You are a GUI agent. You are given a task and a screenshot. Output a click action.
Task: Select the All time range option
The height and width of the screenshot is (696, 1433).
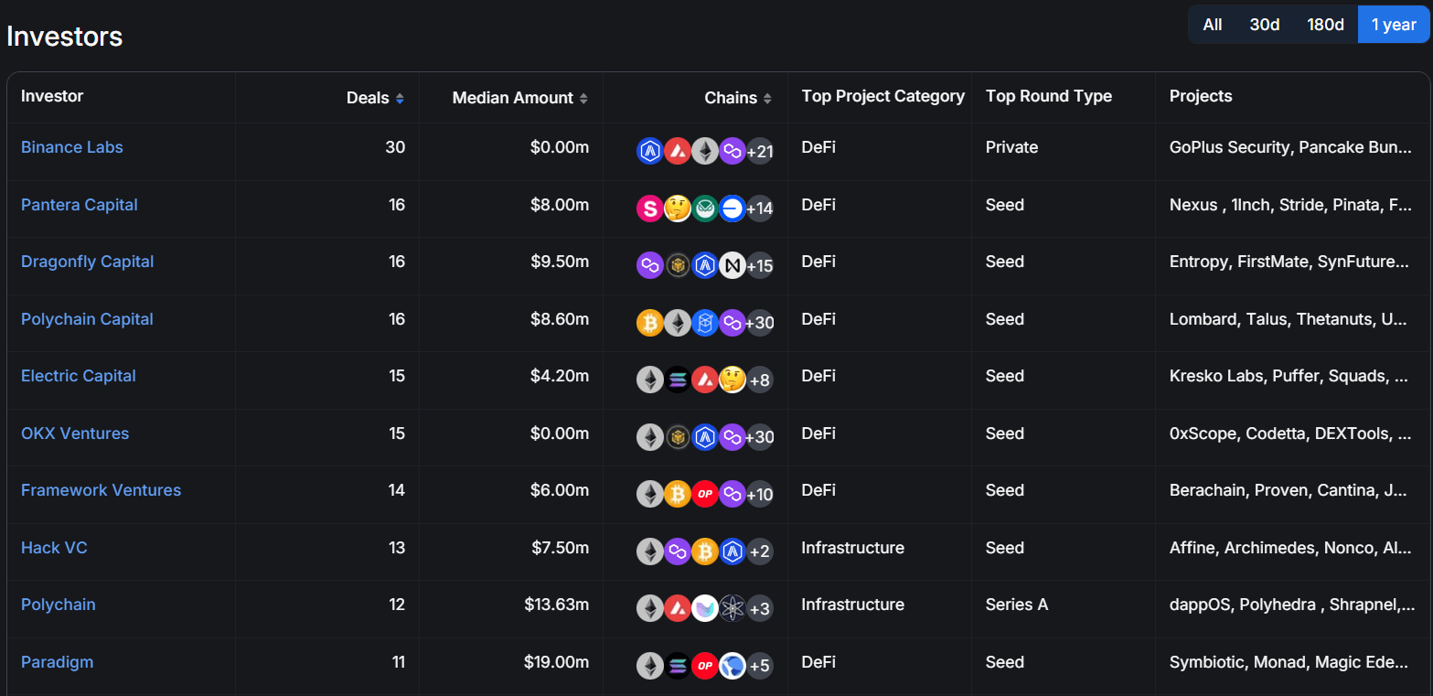[1212, 25]
